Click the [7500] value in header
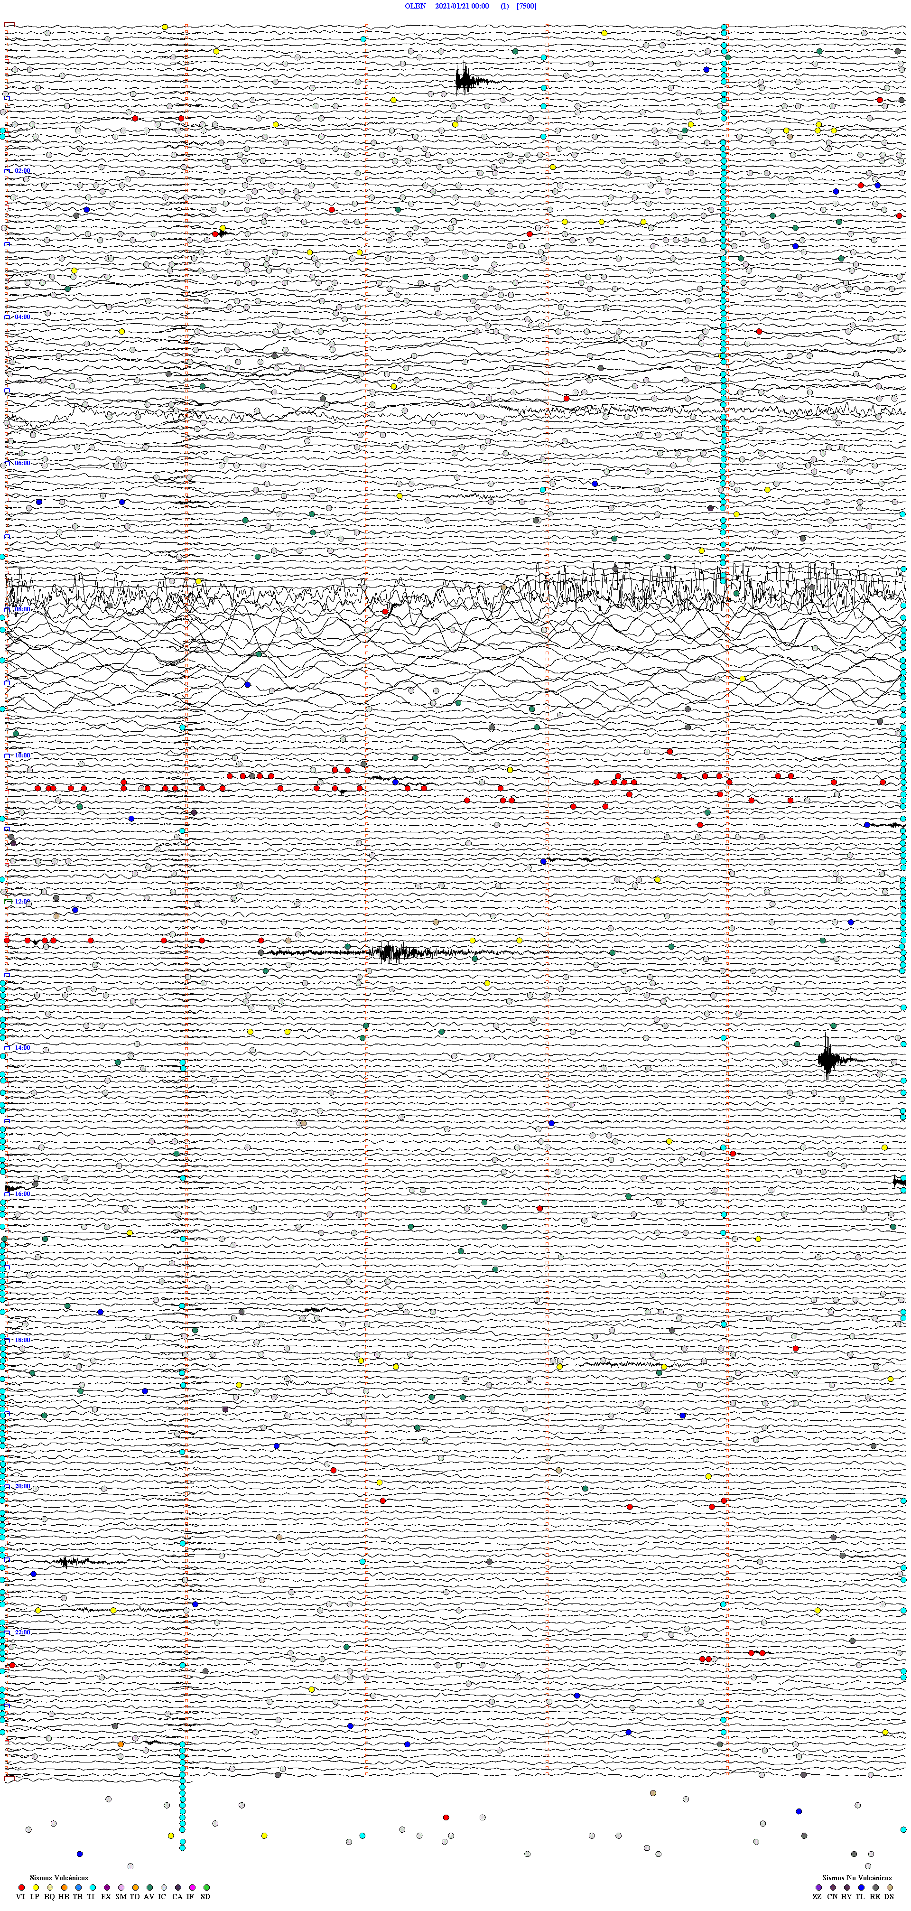Image resolution: width=911 pixels, height=1911 pixels. [x=527, y=6]
